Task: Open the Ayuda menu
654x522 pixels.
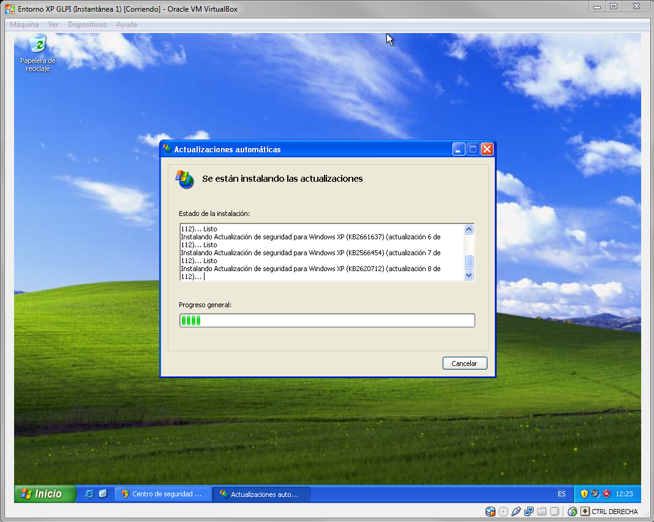Action: coord(127,24)
